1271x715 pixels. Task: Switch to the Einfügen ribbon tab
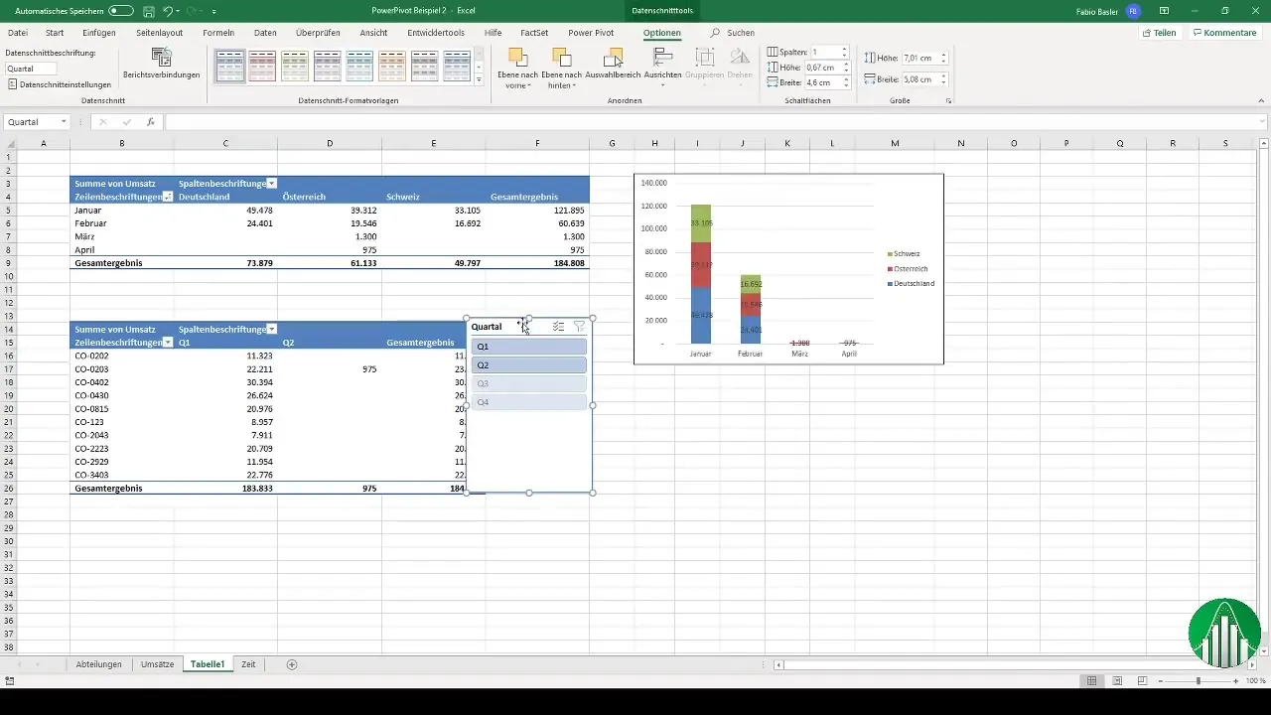99,33
